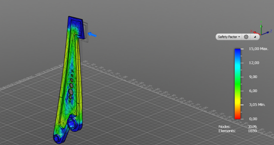Select the 12,00 legend value
This screenshot has height=145, width=274.
254,63
